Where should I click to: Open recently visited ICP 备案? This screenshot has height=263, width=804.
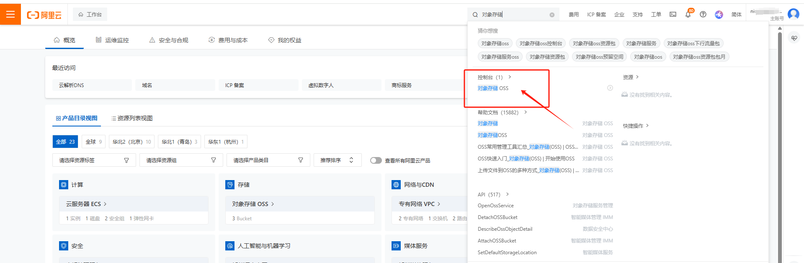tap(258, 85)
